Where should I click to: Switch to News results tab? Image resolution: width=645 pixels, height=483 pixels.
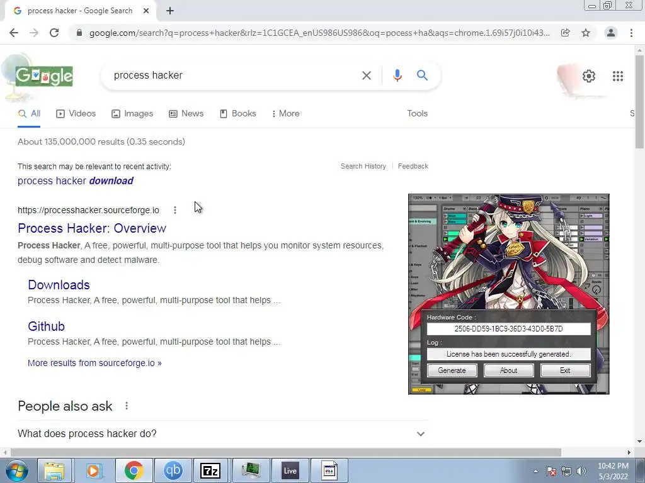[x=186, y=114]
